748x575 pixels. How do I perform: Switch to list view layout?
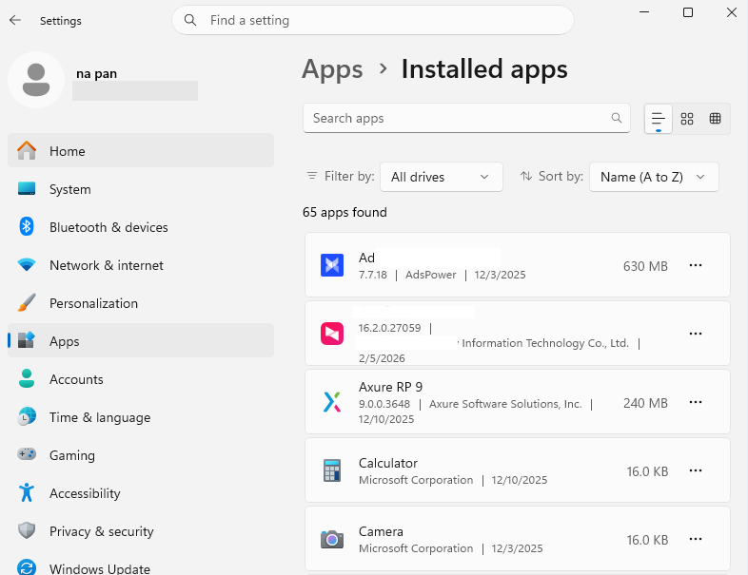tap(659, 119)
